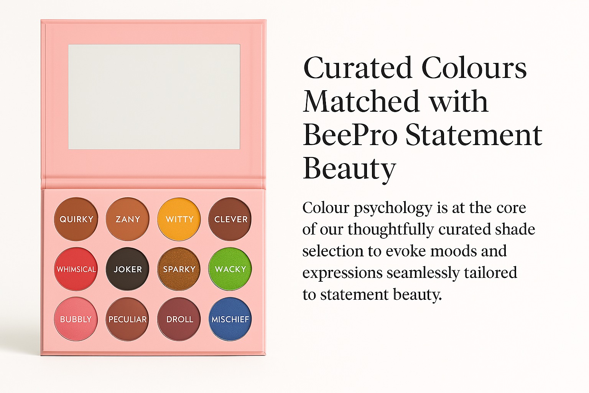Pick the PECULIAR shade pan
The width and height of the screenshot is (589, 393).
(128, 319)
